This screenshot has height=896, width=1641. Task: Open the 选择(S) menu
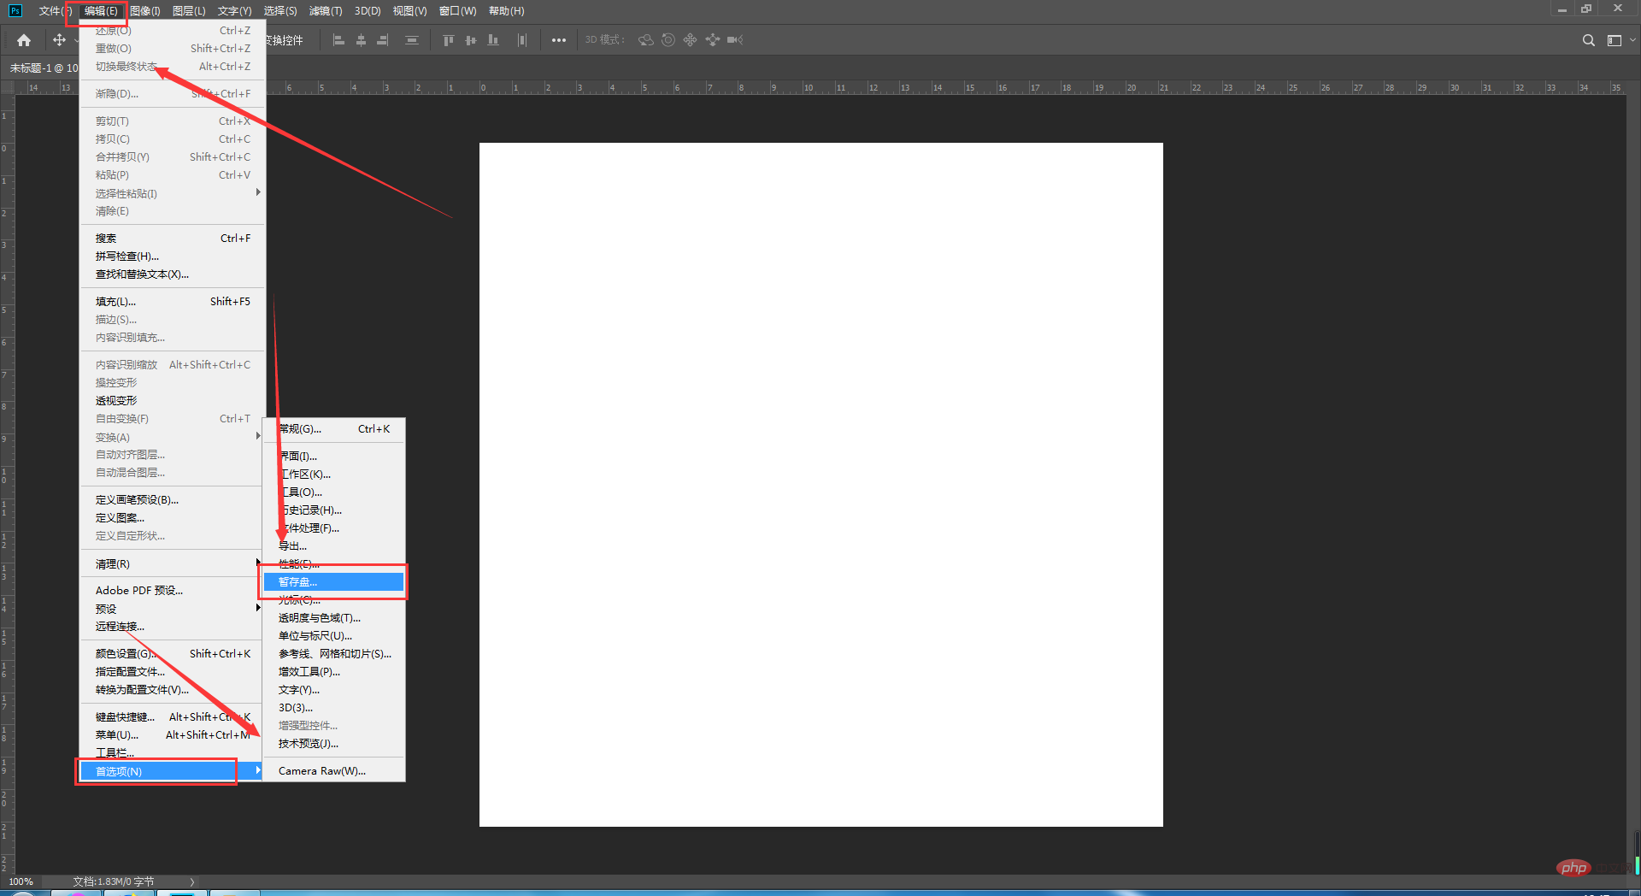pyautogui.click(x=280, y=11)
